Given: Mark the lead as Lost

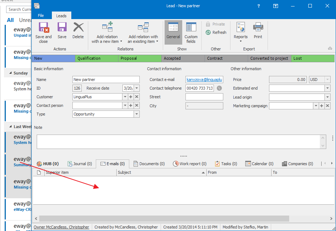Looking at the screenshot, I should coord(313,58).
